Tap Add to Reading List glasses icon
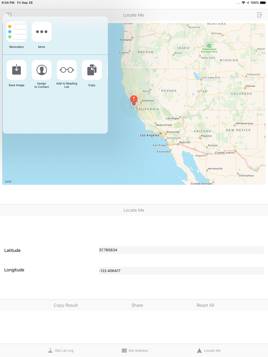 coord(67,70)
